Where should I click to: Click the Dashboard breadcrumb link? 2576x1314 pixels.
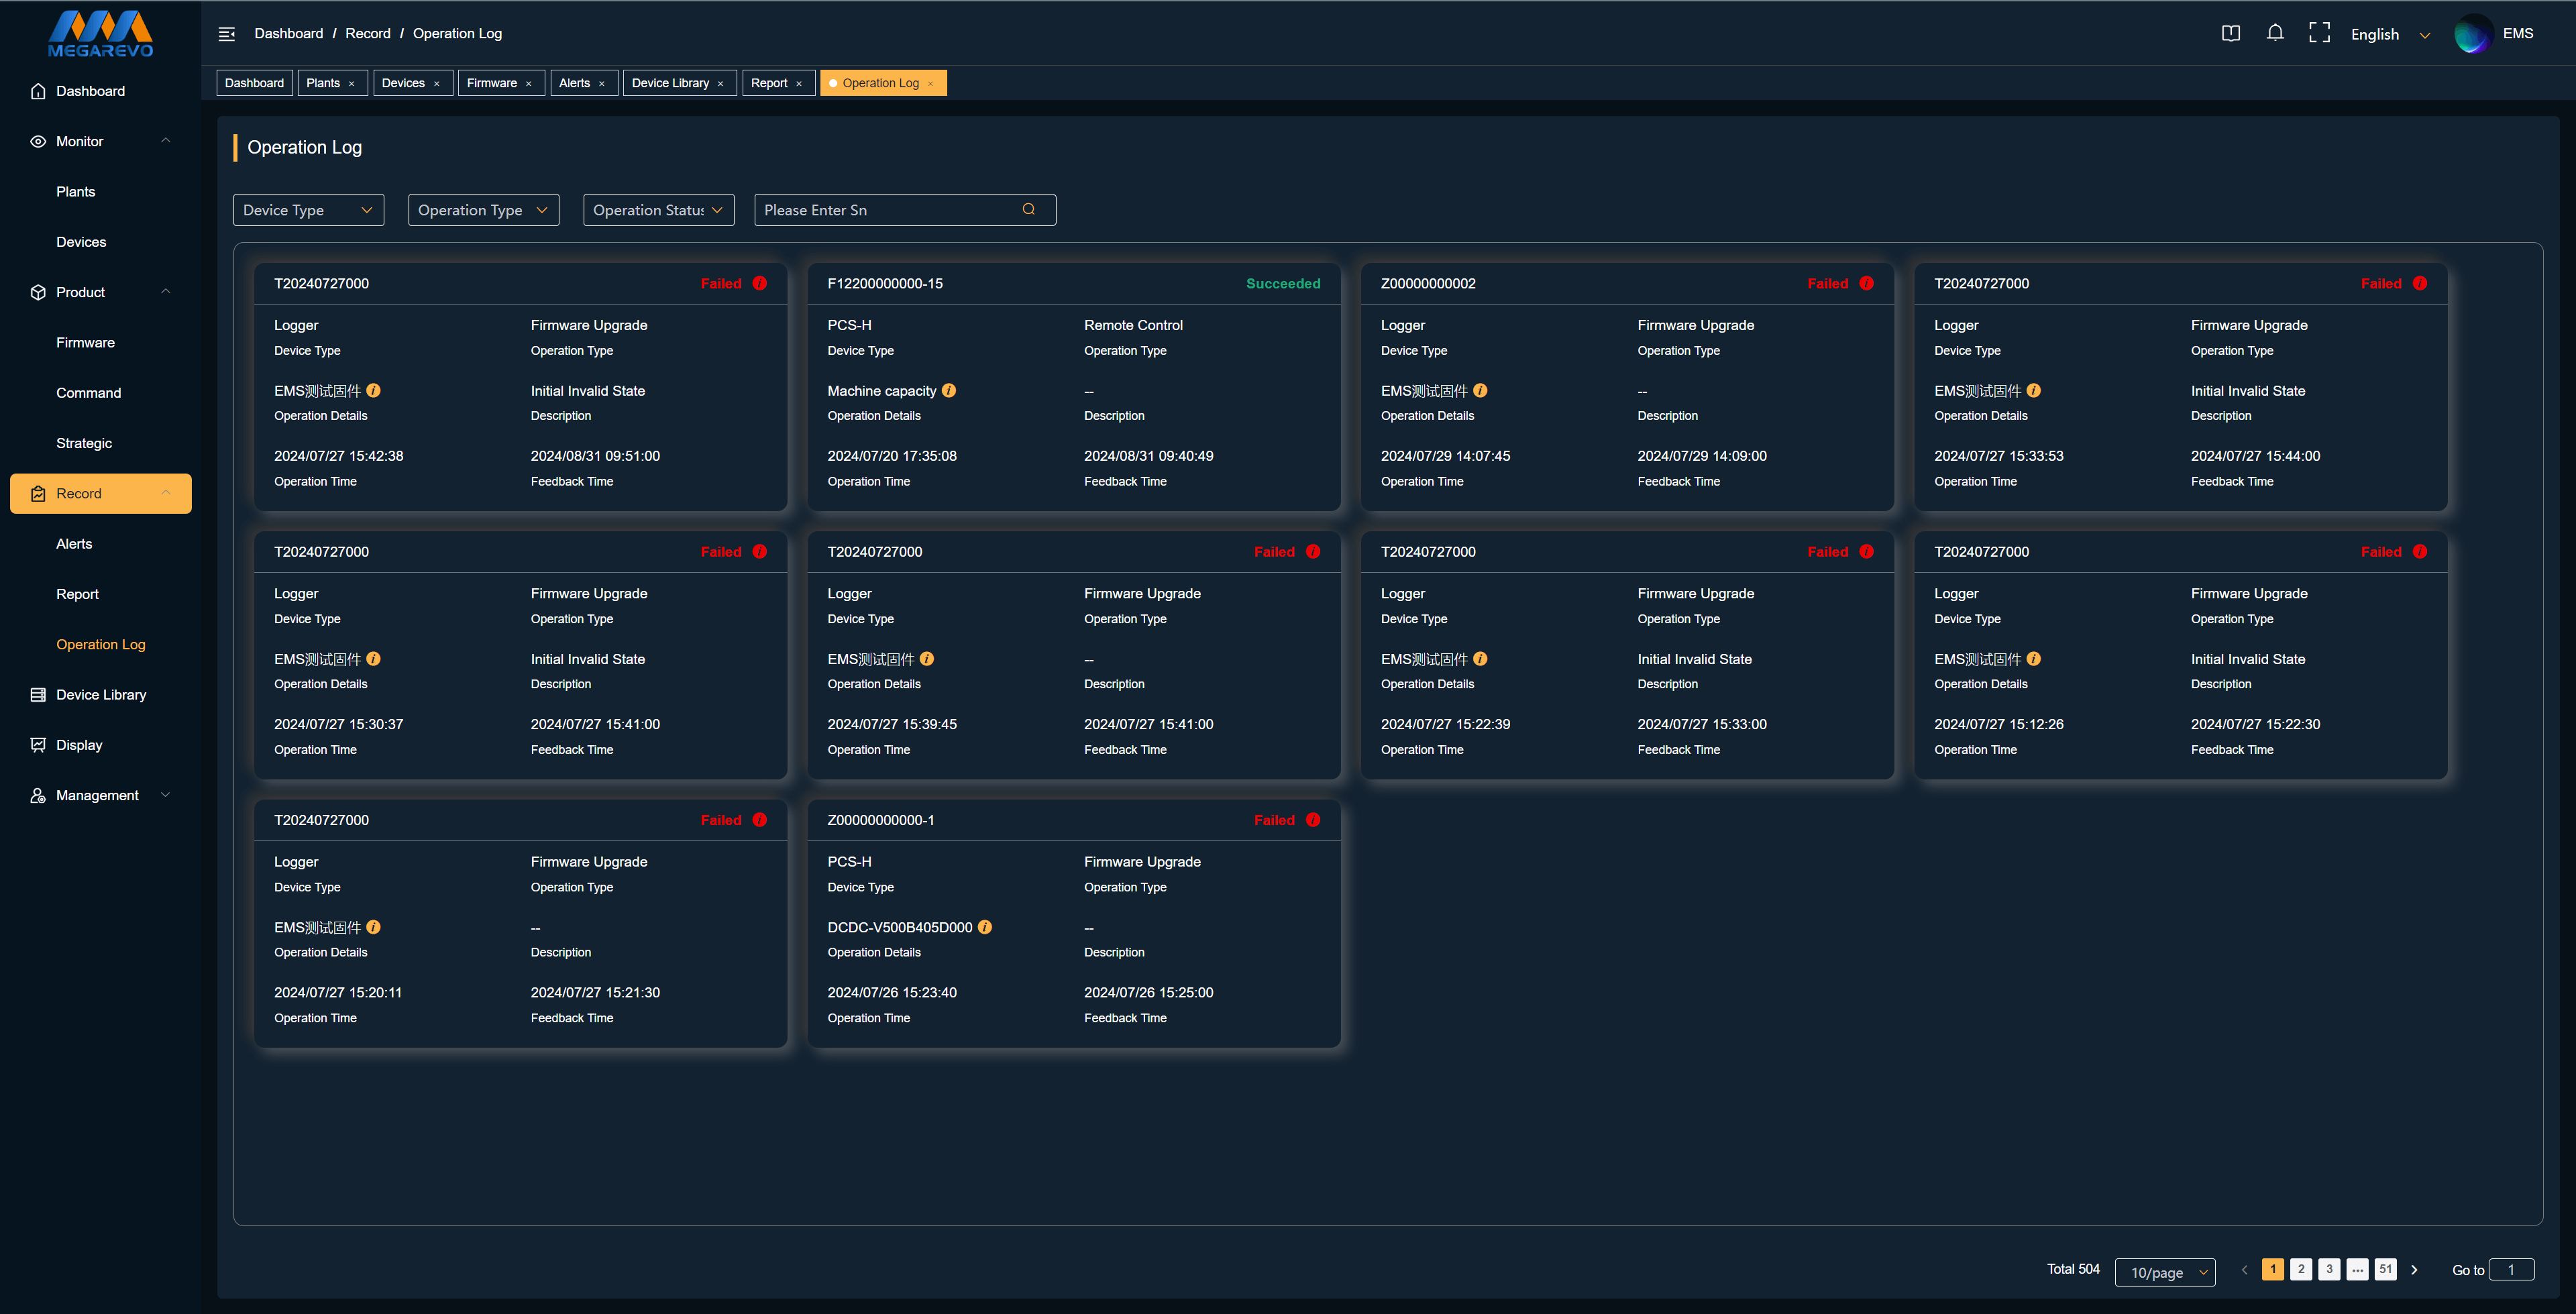(x=289, y=33)
